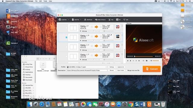Click reorder stepper on Chapter_1_10 row
The image size is (193, 108).
coord(122,35)
